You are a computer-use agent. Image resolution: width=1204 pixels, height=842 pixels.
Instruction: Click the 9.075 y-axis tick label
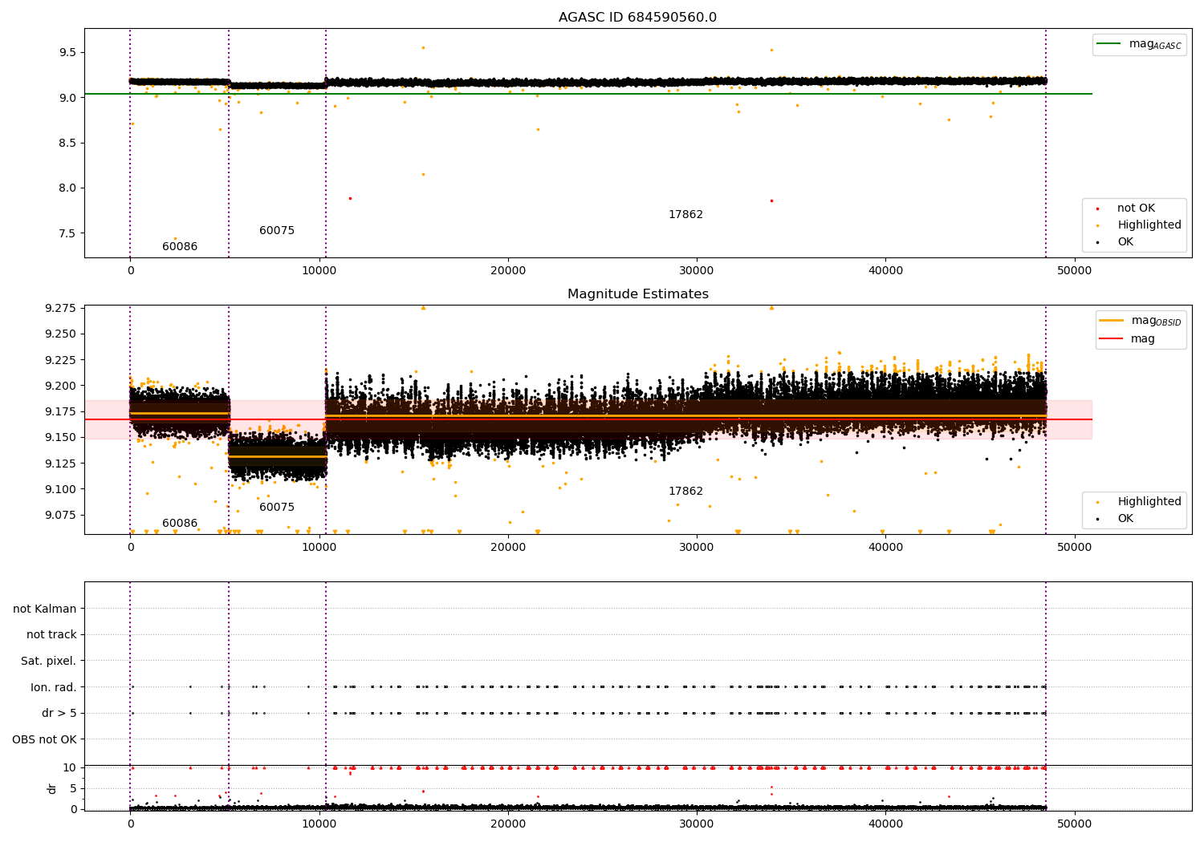click(x=61, y=515)
